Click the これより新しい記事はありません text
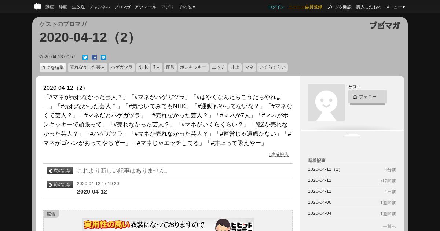 pyautogui.click(x=124, y=171)
